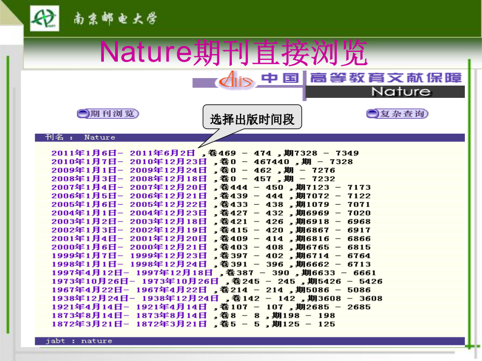Viewport: 482px width, 361px height.
Task: Click the text 期125 – 125
Action: click(x=304, y=324)
